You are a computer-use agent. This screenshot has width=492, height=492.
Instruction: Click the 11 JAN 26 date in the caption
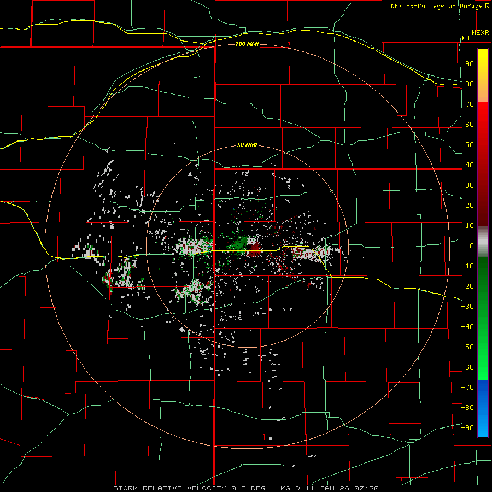click(327, 488)
